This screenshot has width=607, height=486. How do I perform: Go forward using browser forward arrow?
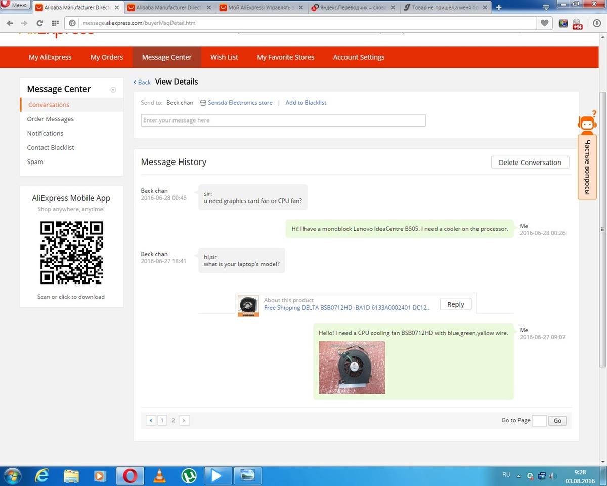tap(24, 23)
